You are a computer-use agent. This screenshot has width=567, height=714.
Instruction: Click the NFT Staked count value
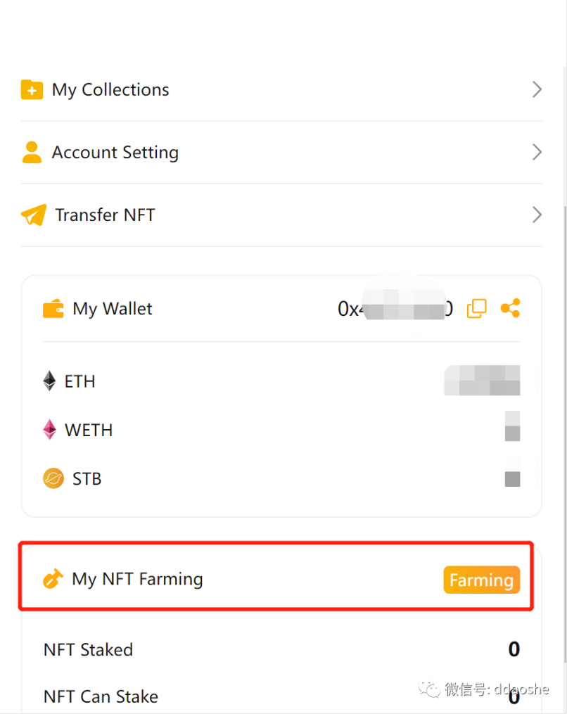(x=514, y=649)
